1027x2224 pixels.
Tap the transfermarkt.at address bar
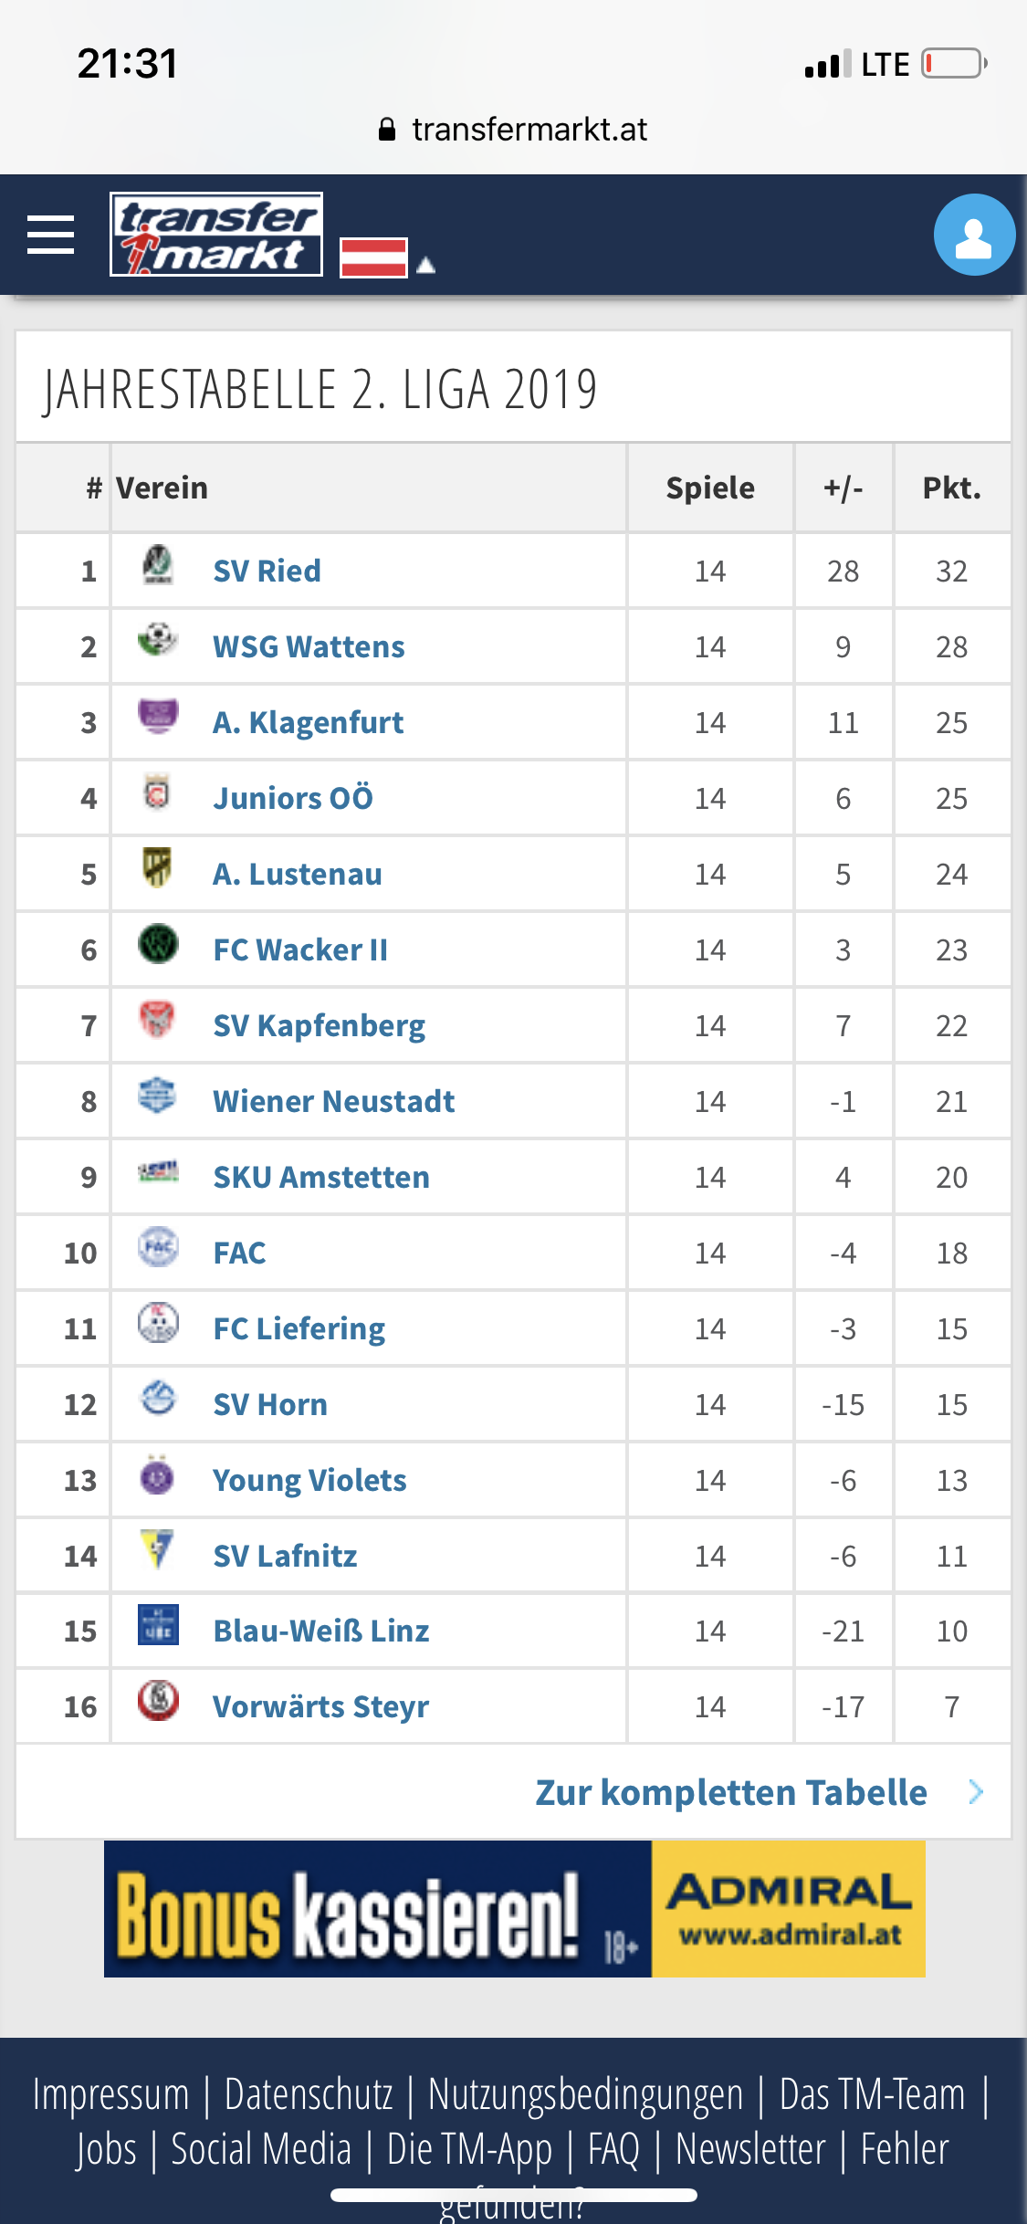513,130
